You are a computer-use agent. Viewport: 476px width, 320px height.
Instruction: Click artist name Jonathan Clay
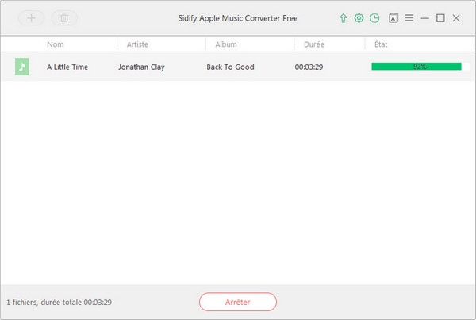coord(141,67)
